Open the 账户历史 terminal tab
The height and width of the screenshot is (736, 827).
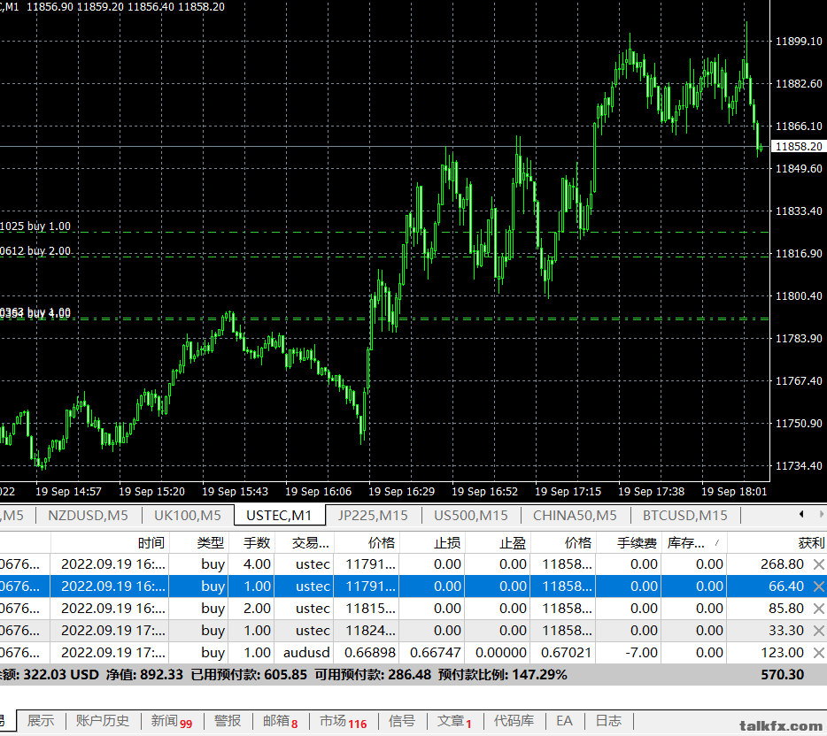tap(103, 721)
